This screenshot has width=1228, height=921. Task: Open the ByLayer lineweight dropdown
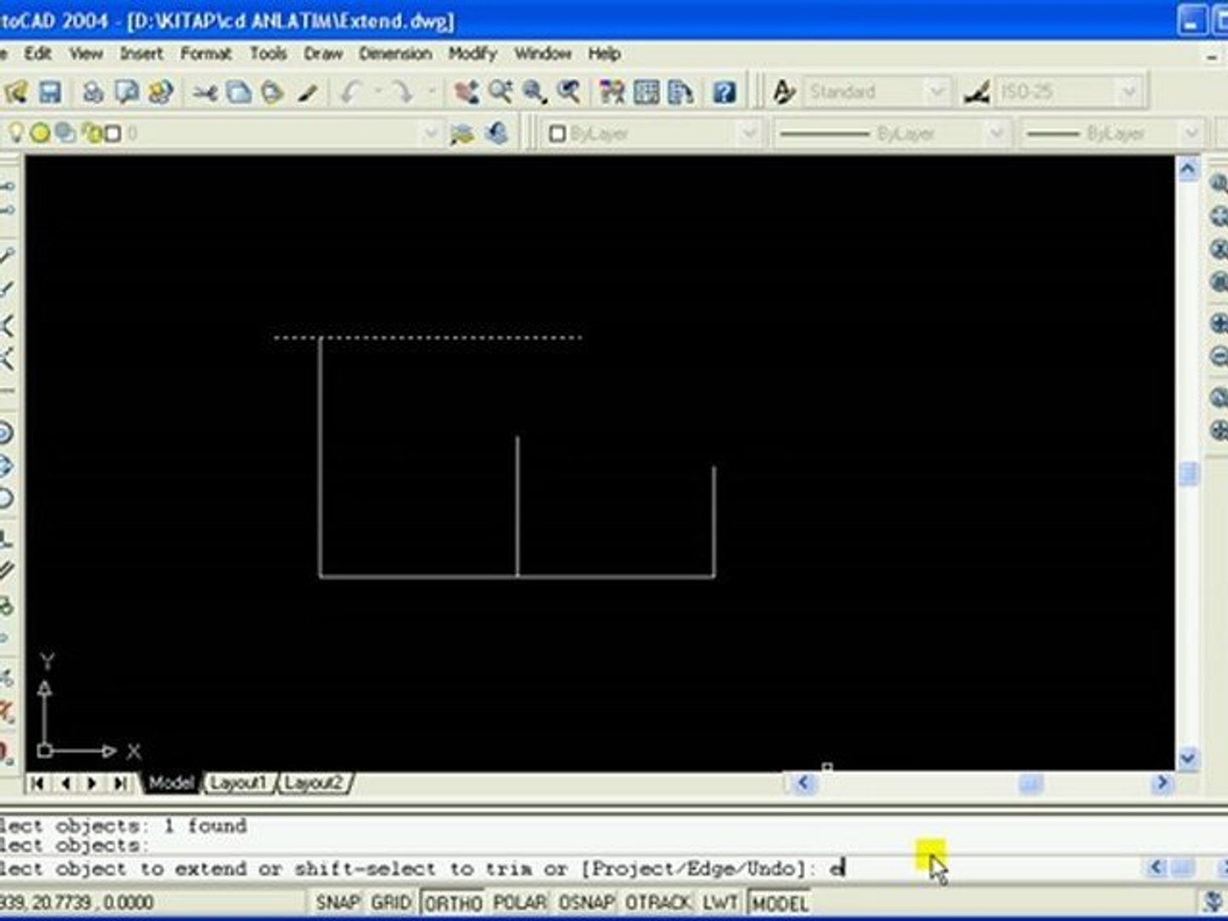(x=1191, y=134)
